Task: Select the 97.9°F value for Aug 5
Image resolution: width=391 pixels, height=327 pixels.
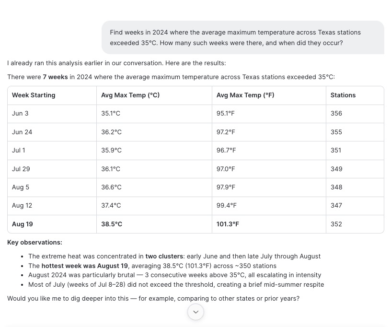Action: [x=226, y=187]
